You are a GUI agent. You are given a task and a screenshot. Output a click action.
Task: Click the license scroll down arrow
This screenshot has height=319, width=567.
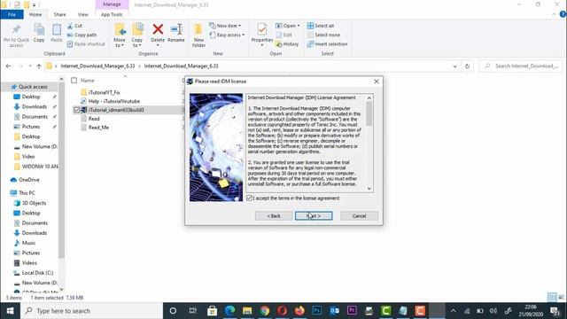pyautogui.click(x=369, y=189)
